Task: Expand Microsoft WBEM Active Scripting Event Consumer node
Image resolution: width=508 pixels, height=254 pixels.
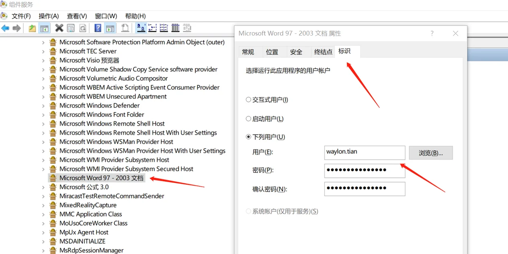Action: click(x=43, y=88)
